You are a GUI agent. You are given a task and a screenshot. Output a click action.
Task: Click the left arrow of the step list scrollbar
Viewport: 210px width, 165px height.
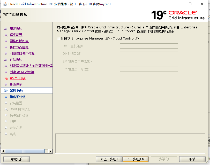pyautogui.click(x=3, y=151)
